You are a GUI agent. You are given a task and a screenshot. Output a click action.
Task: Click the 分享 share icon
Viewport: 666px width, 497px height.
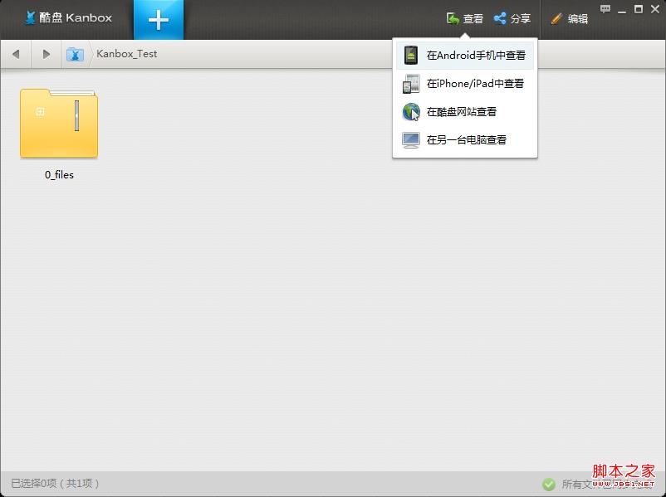pyautogui.click(x=498, y=17)
